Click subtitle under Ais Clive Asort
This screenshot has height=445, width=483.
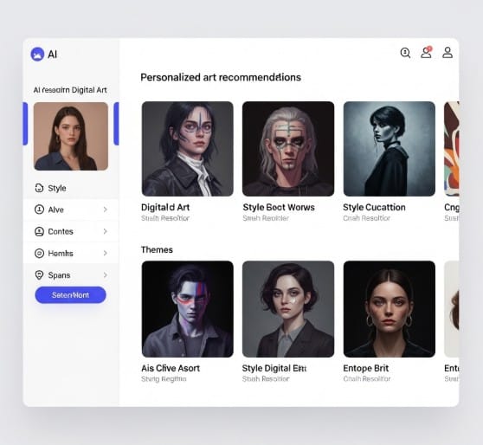164,379
